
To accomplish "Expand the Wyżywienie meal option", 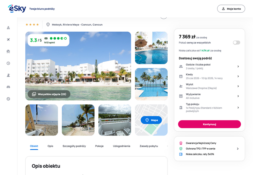I will [209, 96].
